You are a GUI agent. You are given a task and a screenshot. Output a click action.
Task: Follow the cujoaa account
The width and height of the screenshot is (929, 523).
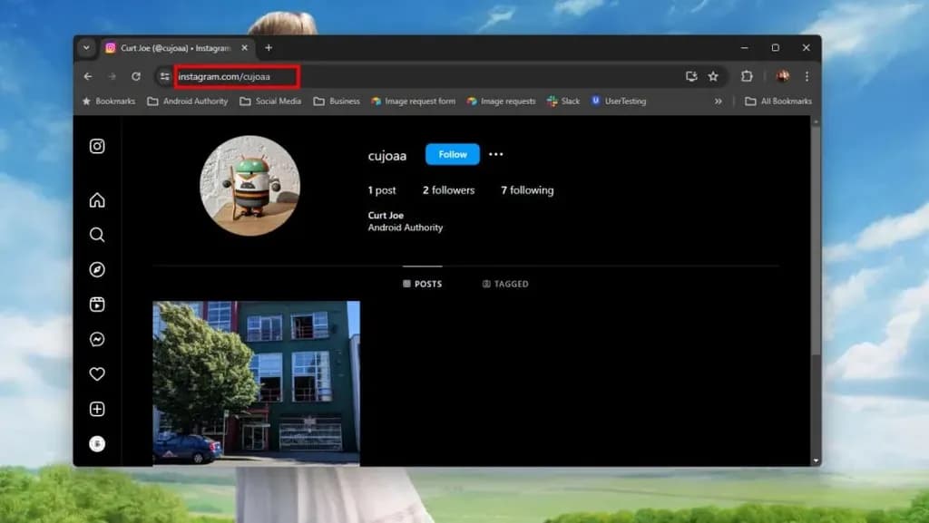click(x=453, y=155)
